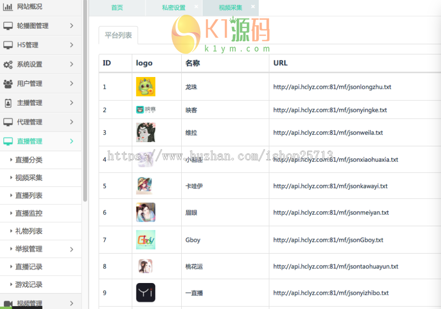
Task: Close the 私密设置 tab
Action: click(196, 6)
